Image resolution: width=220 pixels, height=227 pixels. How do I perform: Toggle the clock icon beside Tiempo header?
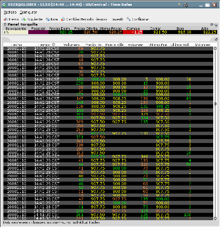(x=54, y=44)
